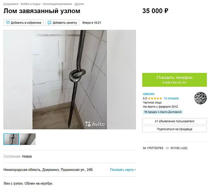The height and width of the screenshot is (190, 217).
Task: Click the seller avatar picture
Action: pyautogui.click(x=201, y=98)
